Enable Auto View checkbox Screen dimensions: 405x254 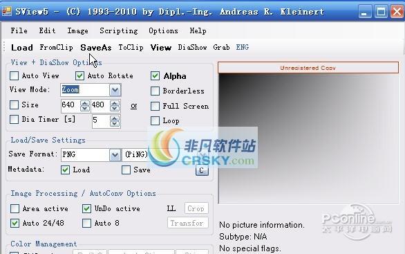15,76
